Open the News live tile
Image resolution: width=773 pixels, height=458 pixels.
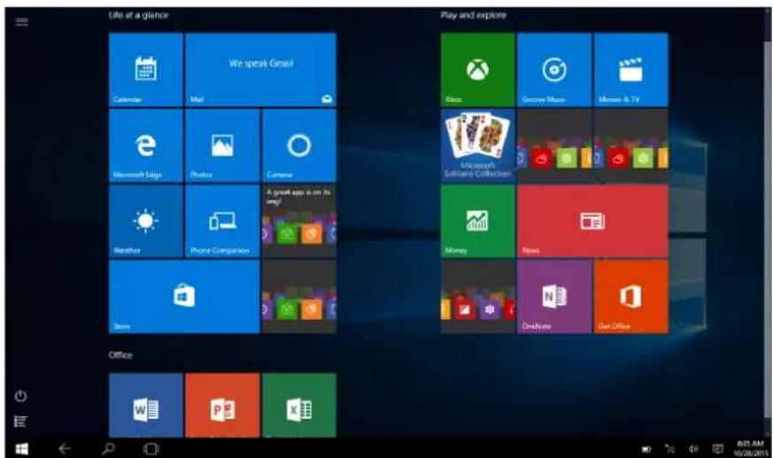pyautogui.click(x=591, y=221)
